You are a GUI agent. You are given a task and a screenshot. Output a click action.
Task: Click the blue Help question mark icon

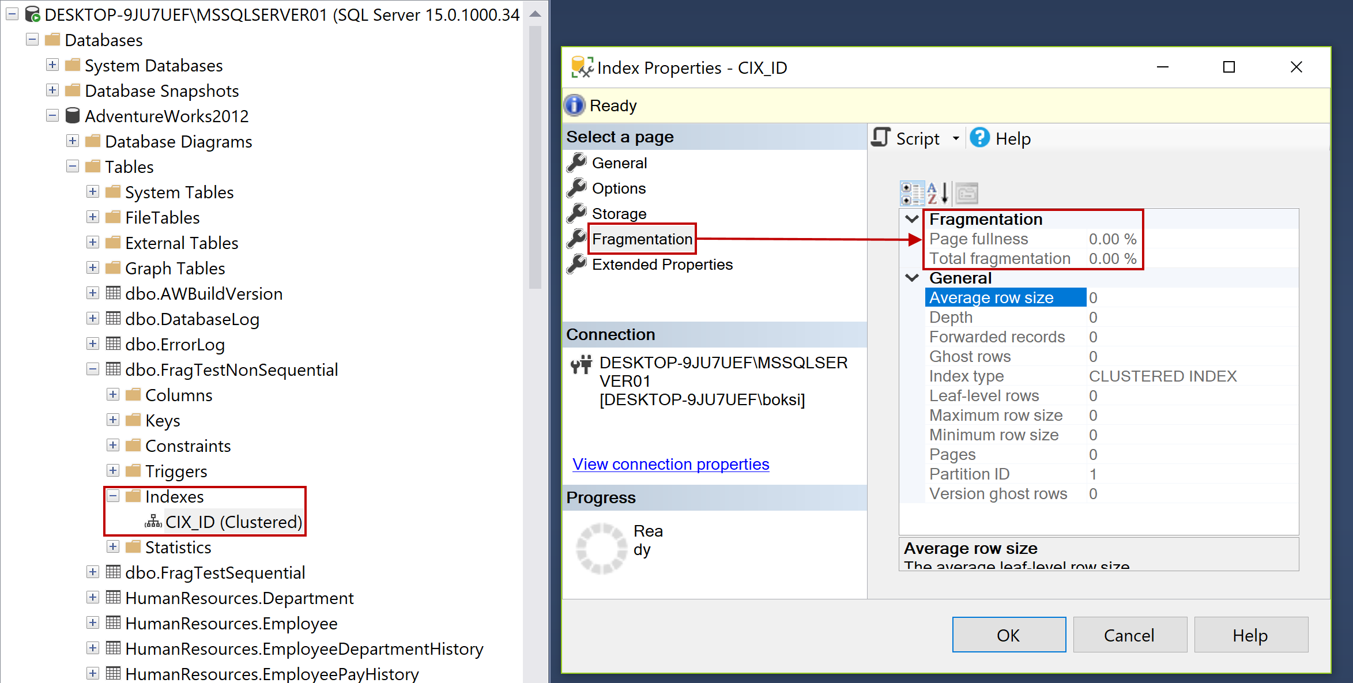coord(979,138)
